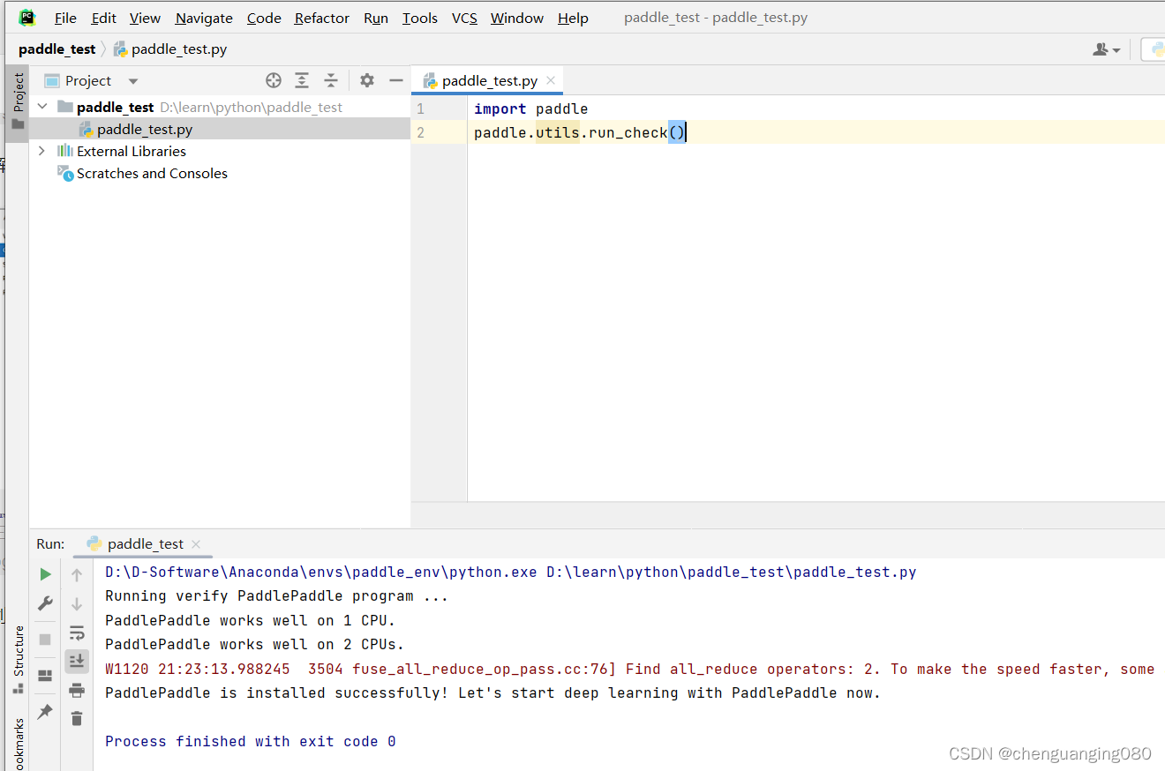The height and width of the screenshot is (771, 1165).
Task: Click the paddle_test.py breadcrumb in the navigation bar
Action: tap(170, 49)
